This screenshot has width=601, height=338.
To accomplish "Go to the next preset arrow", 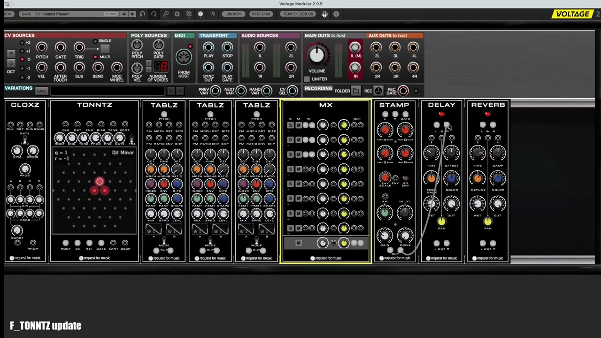I will tap(132, 14).
